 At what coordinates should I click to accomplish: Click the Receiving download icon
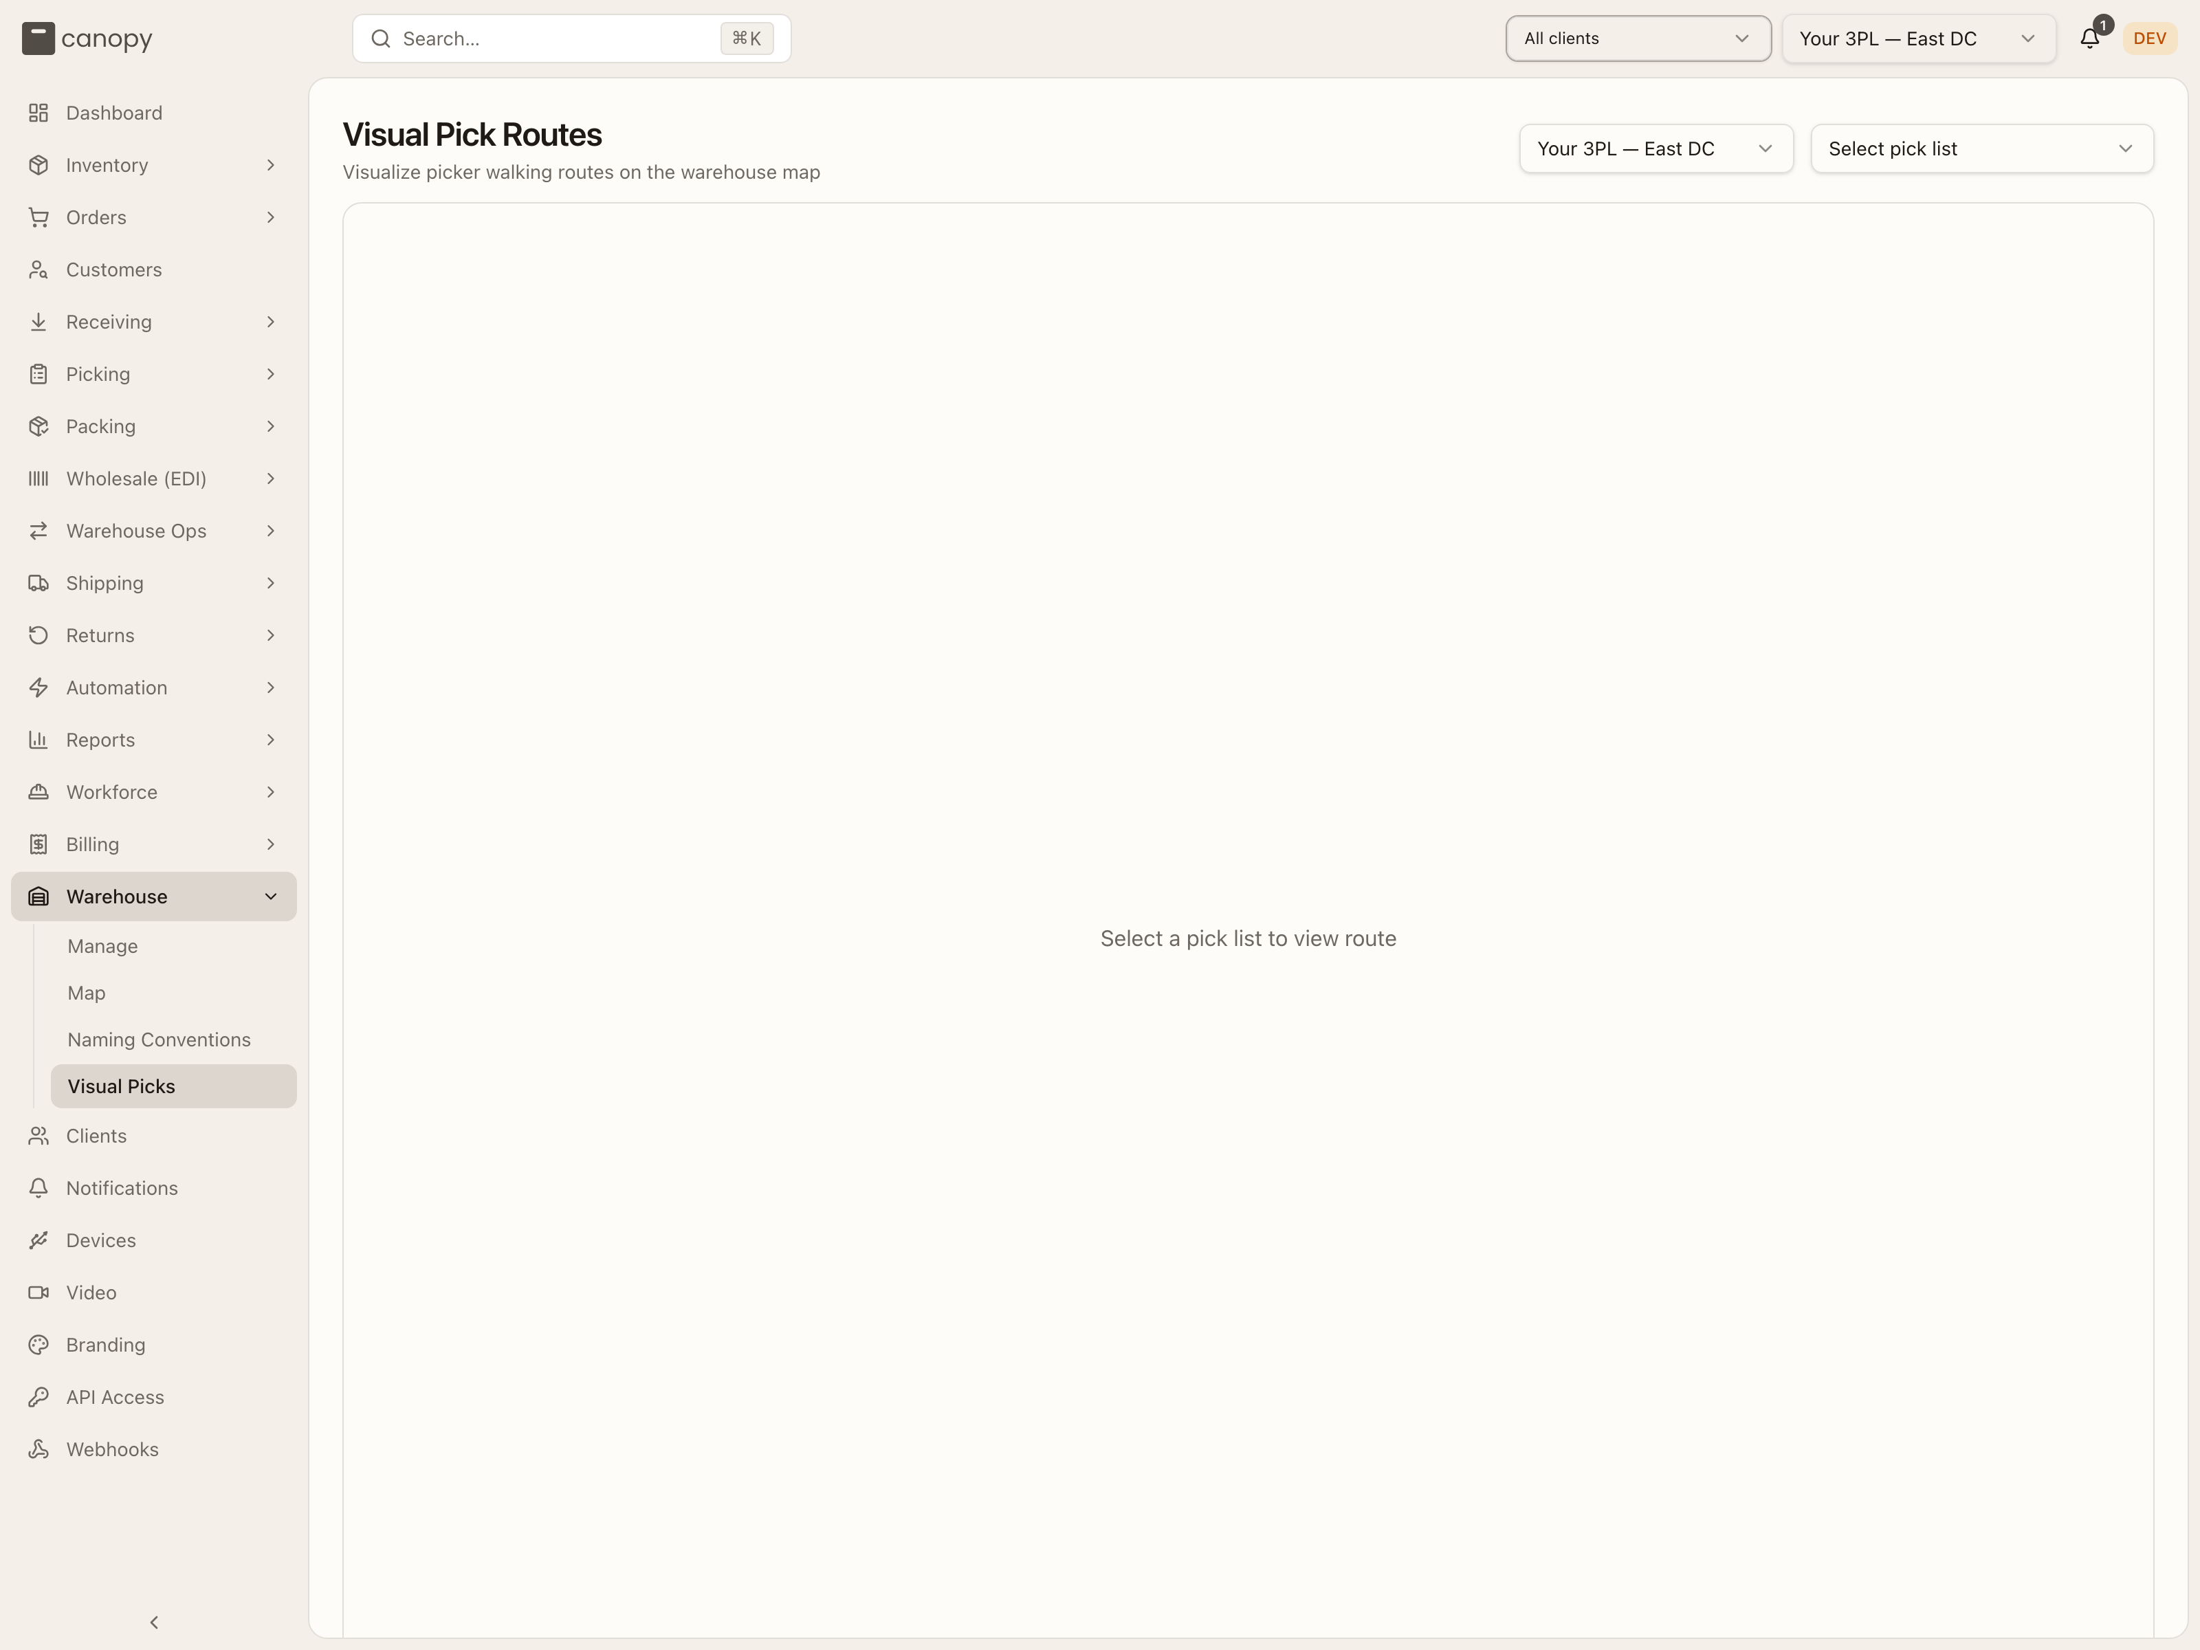click(38, 322)
